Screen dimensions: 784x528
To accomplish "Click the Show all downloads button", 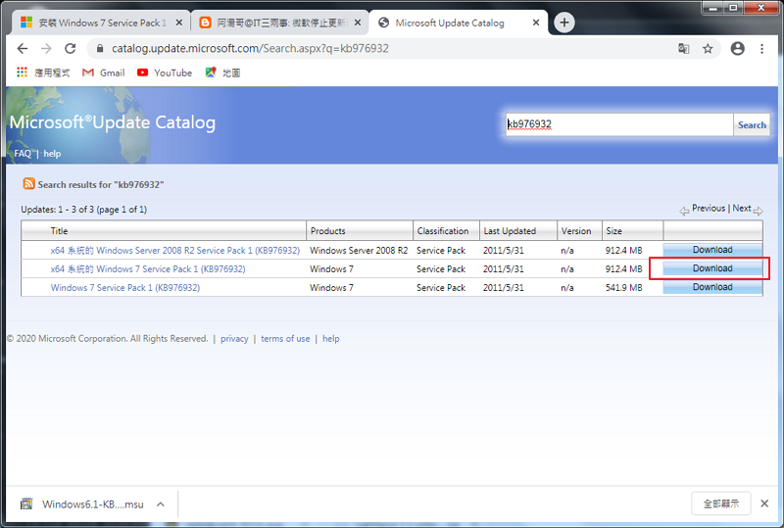I will 721,504.
